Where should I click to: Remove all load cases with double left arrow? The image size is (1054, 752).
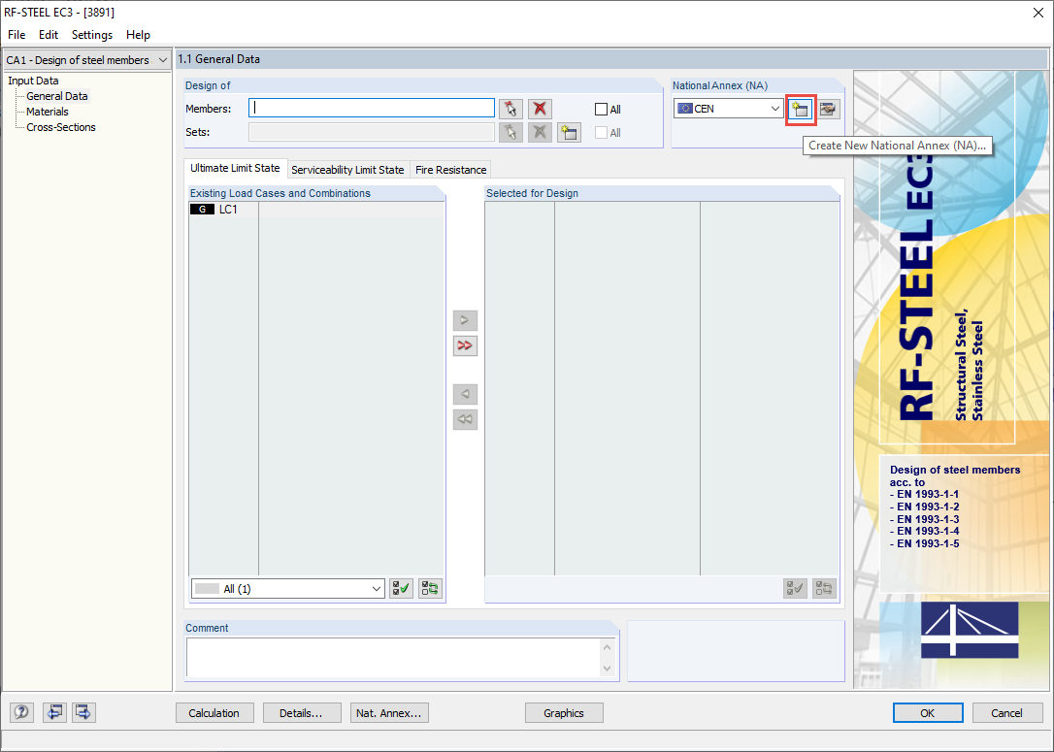coord(465,419)
